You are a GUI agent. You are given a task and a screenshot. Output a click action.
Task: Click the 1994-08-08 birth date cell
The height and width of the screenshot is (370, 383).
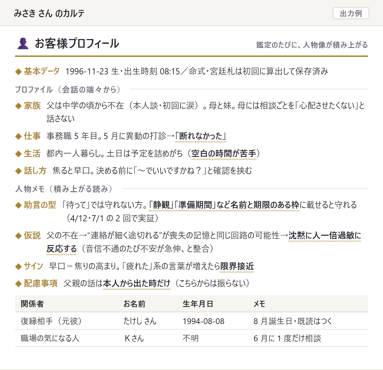click(203, 321)
